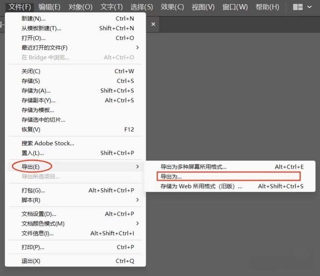Click 导出为... in the export submenu
The width and height of the screenshot is (320, 276).
[x=171, y=176]
